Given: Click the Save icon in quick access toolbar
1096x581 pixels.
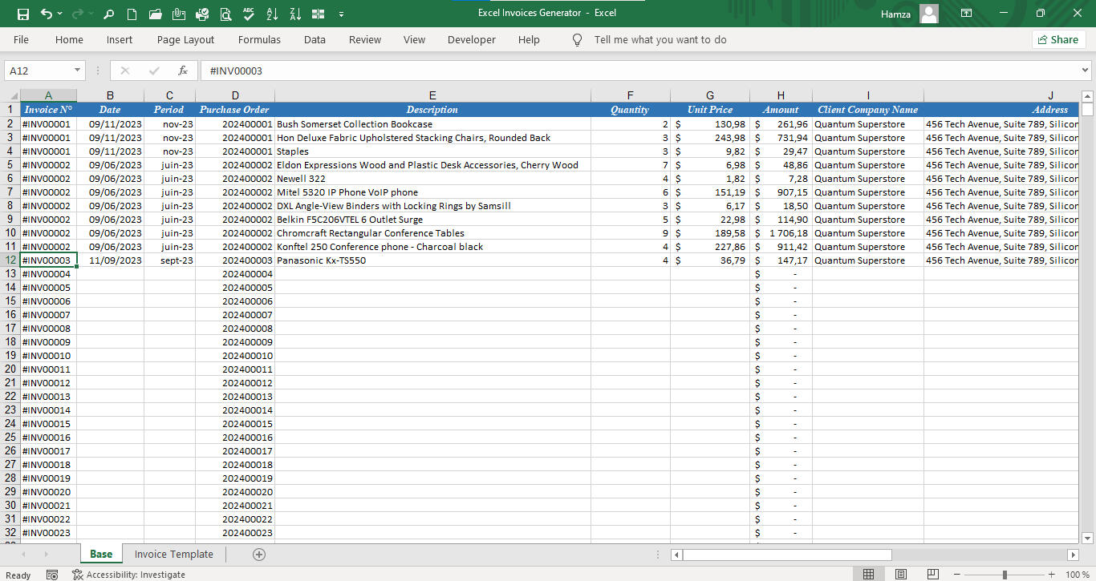Looking at the screenshot, I should coord(22,14).
